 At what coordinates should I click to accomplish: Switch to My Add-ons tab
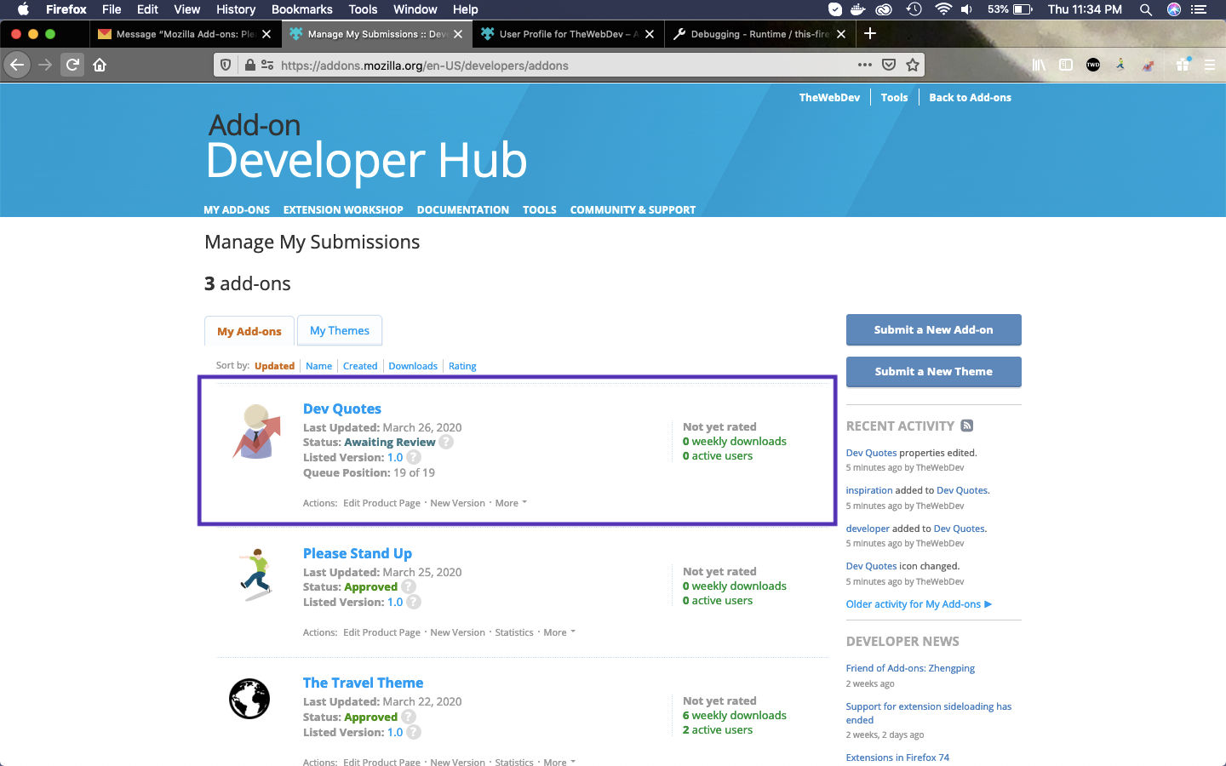click(249, 331)
